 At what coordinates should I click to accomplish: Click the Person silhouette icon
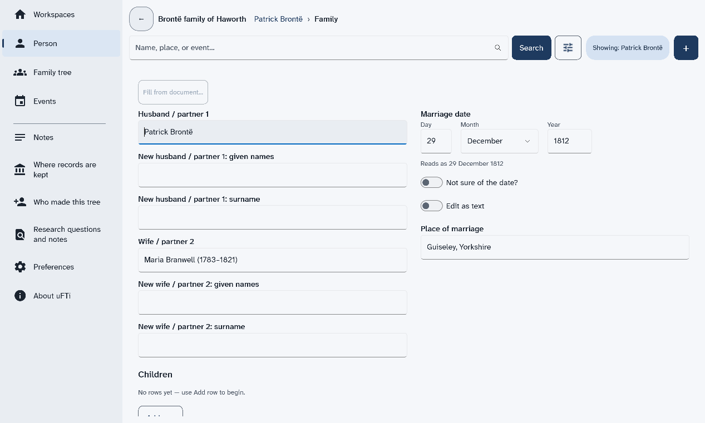coord(20,43)
